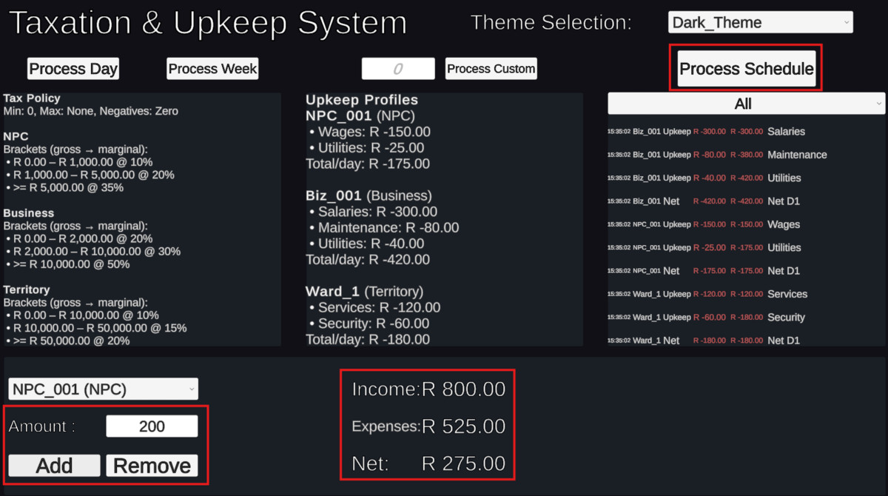Image resolution: width=888 pixels, height=496 pixels.
Task: Open the All log filter dropdown
Action: (746, 103)
